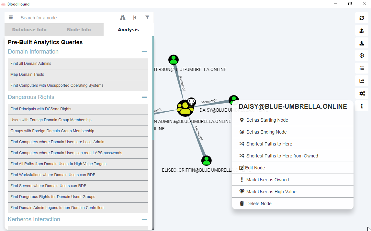
Task: Click the N ADMINS@BLUE-UMBRELLA.ONLINE group label
Action: [x=193, y=121]
